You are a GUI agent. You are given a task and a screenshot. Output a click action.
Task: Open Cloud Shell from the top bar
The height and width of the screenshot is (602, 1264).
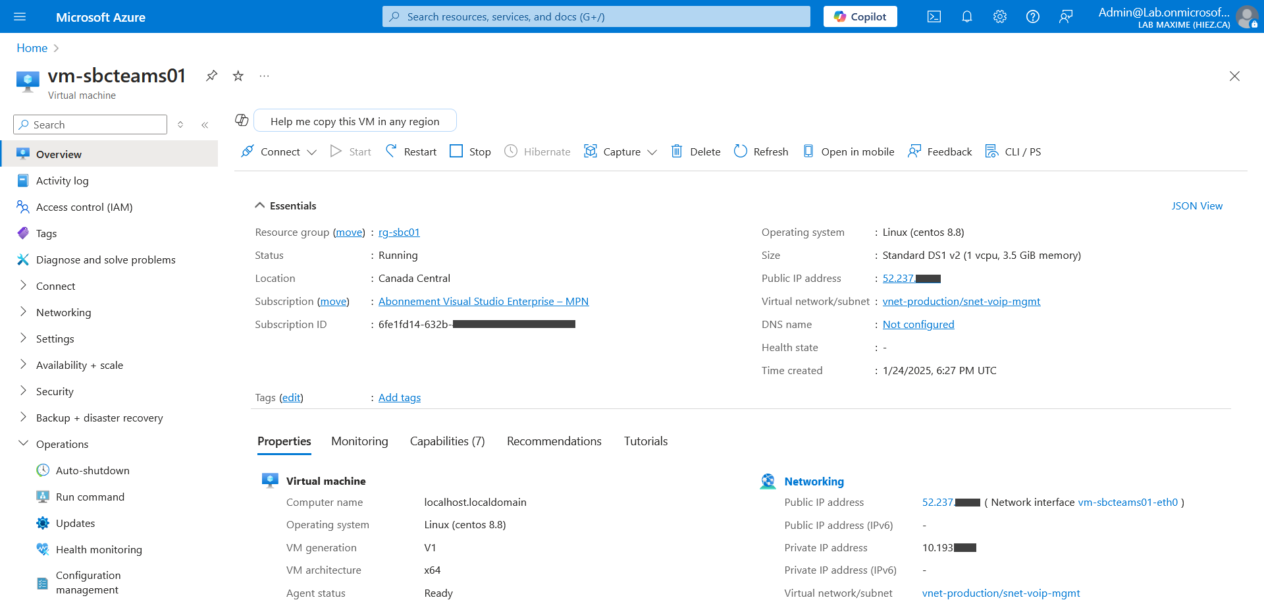tap(934, 17)
